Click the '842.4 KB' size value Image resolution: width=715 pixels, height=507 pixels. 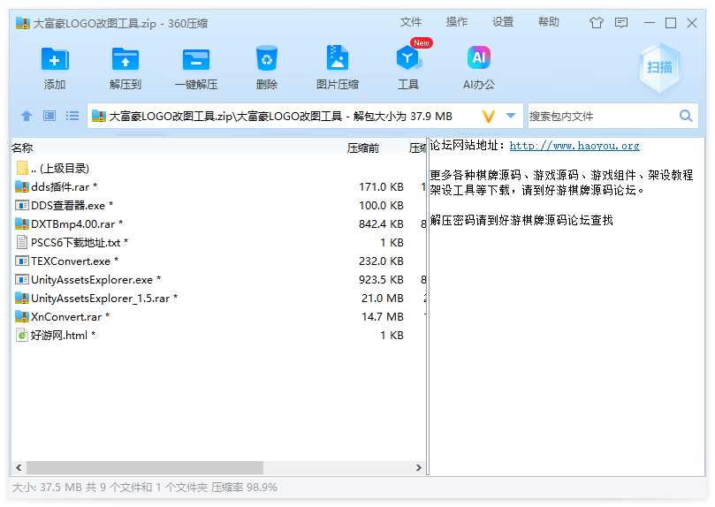coord(381,224)
